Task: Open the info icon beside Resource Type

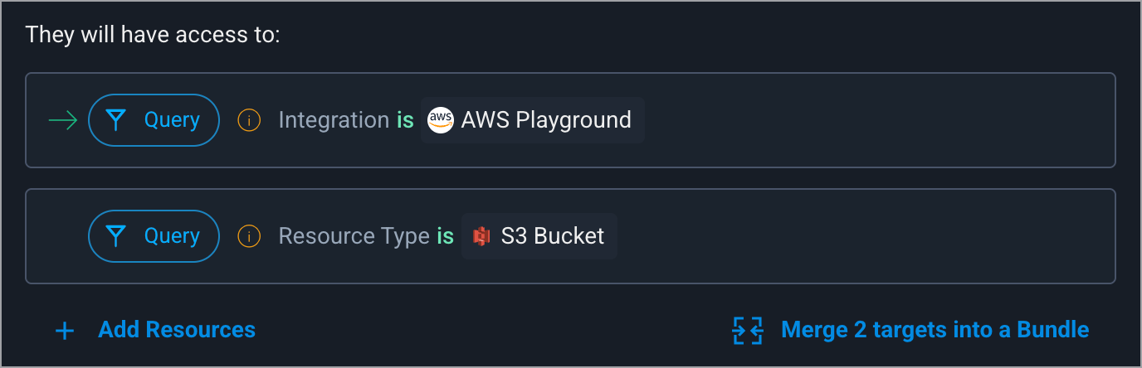Action: click(249, 236)
